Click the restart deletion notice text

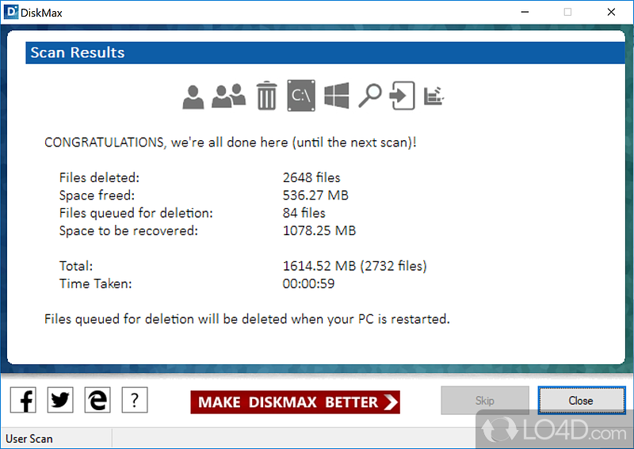pos(247,319)
